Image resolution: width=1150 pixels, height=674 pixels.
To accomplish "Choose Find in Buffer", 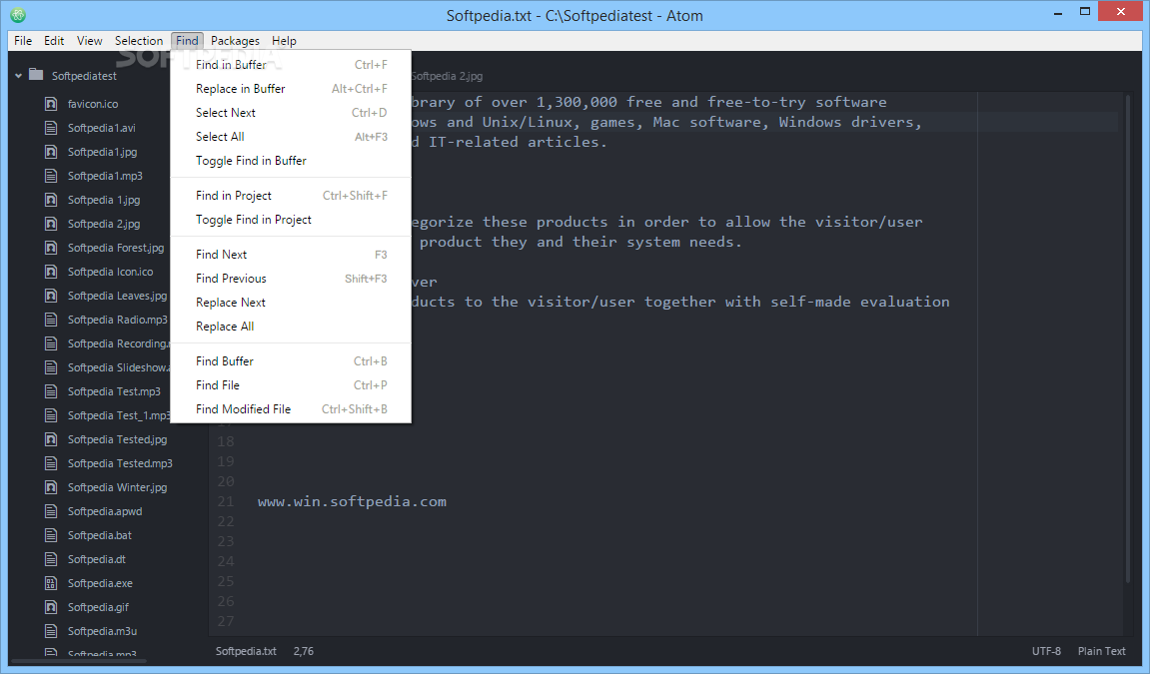I will (x=291, y=65).
